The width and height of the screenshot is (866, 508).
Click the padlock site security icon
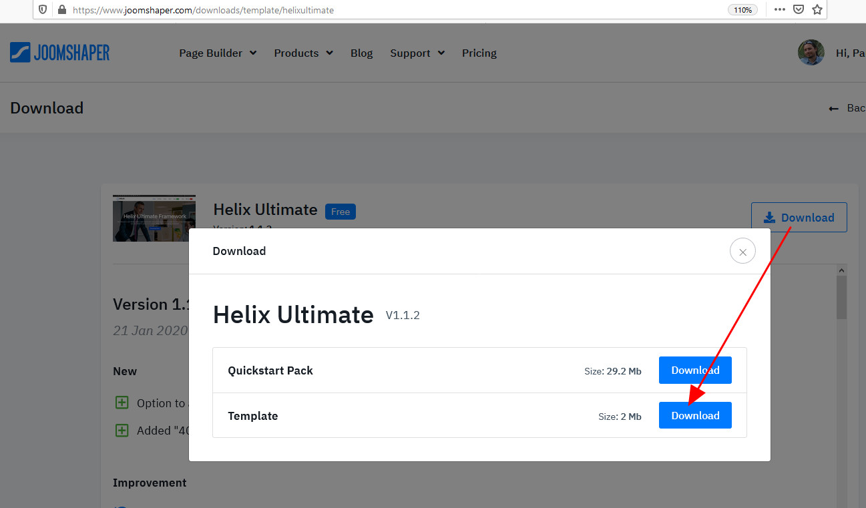pos(62,10)
